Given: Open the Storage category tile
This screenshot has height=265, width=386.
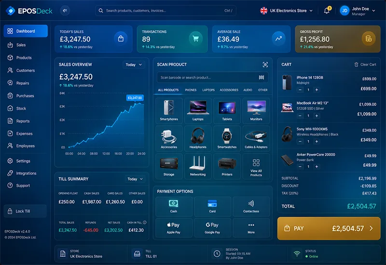Looking at the screenshot, I should point(169,166).
